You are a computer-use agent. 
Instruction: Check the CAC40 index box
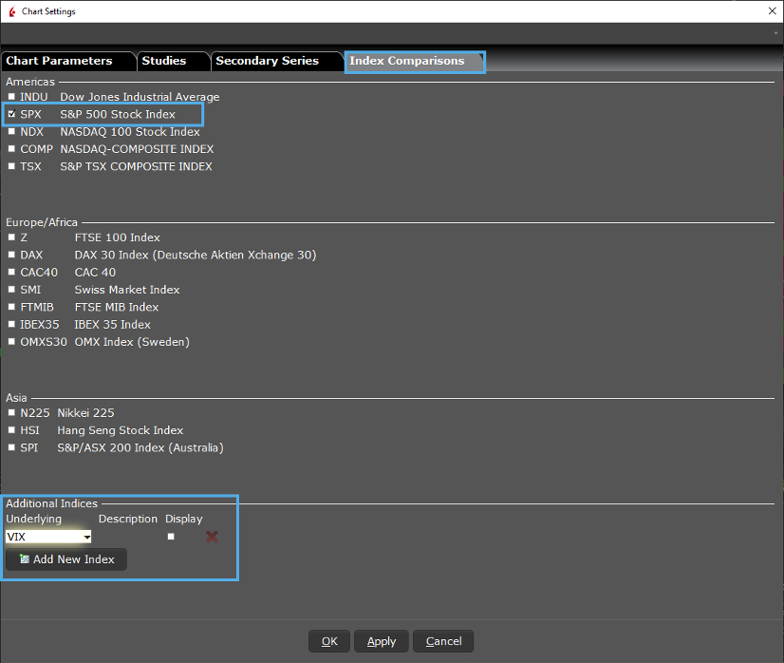pyautogui.click(x=11, y=273)
